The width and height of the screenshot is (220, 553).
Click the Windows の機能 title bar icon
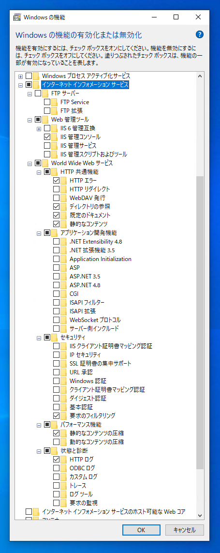tap(16, 17)
